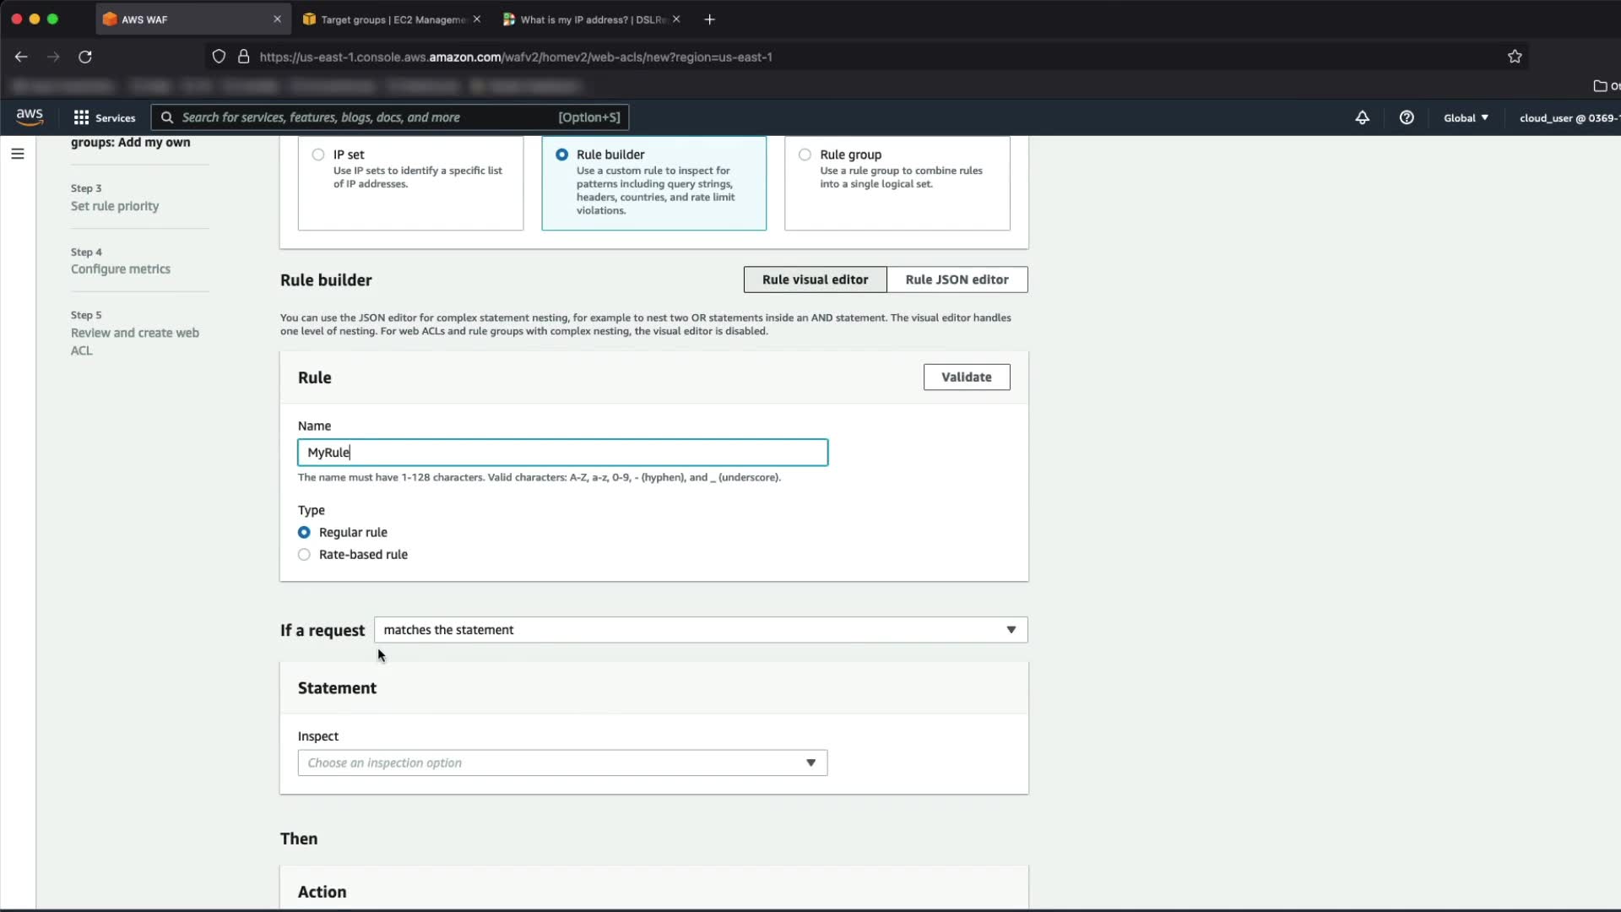Switch to Rule JSON editor
Screen dimensions: 1621x912
957,280
